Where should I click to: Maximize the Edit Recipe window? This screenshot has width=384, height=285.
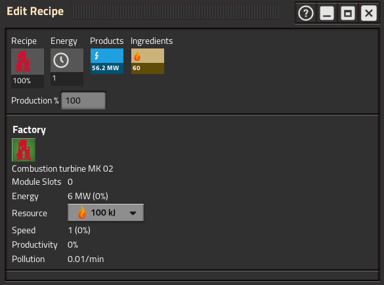tap(348, 13)
